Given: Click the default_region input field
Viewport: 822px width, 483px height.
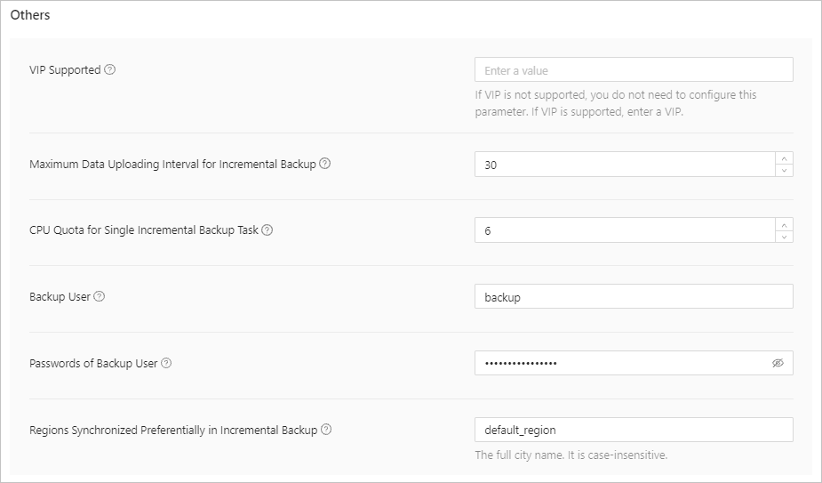Looking at the screenshot, I should pos(633,430).
